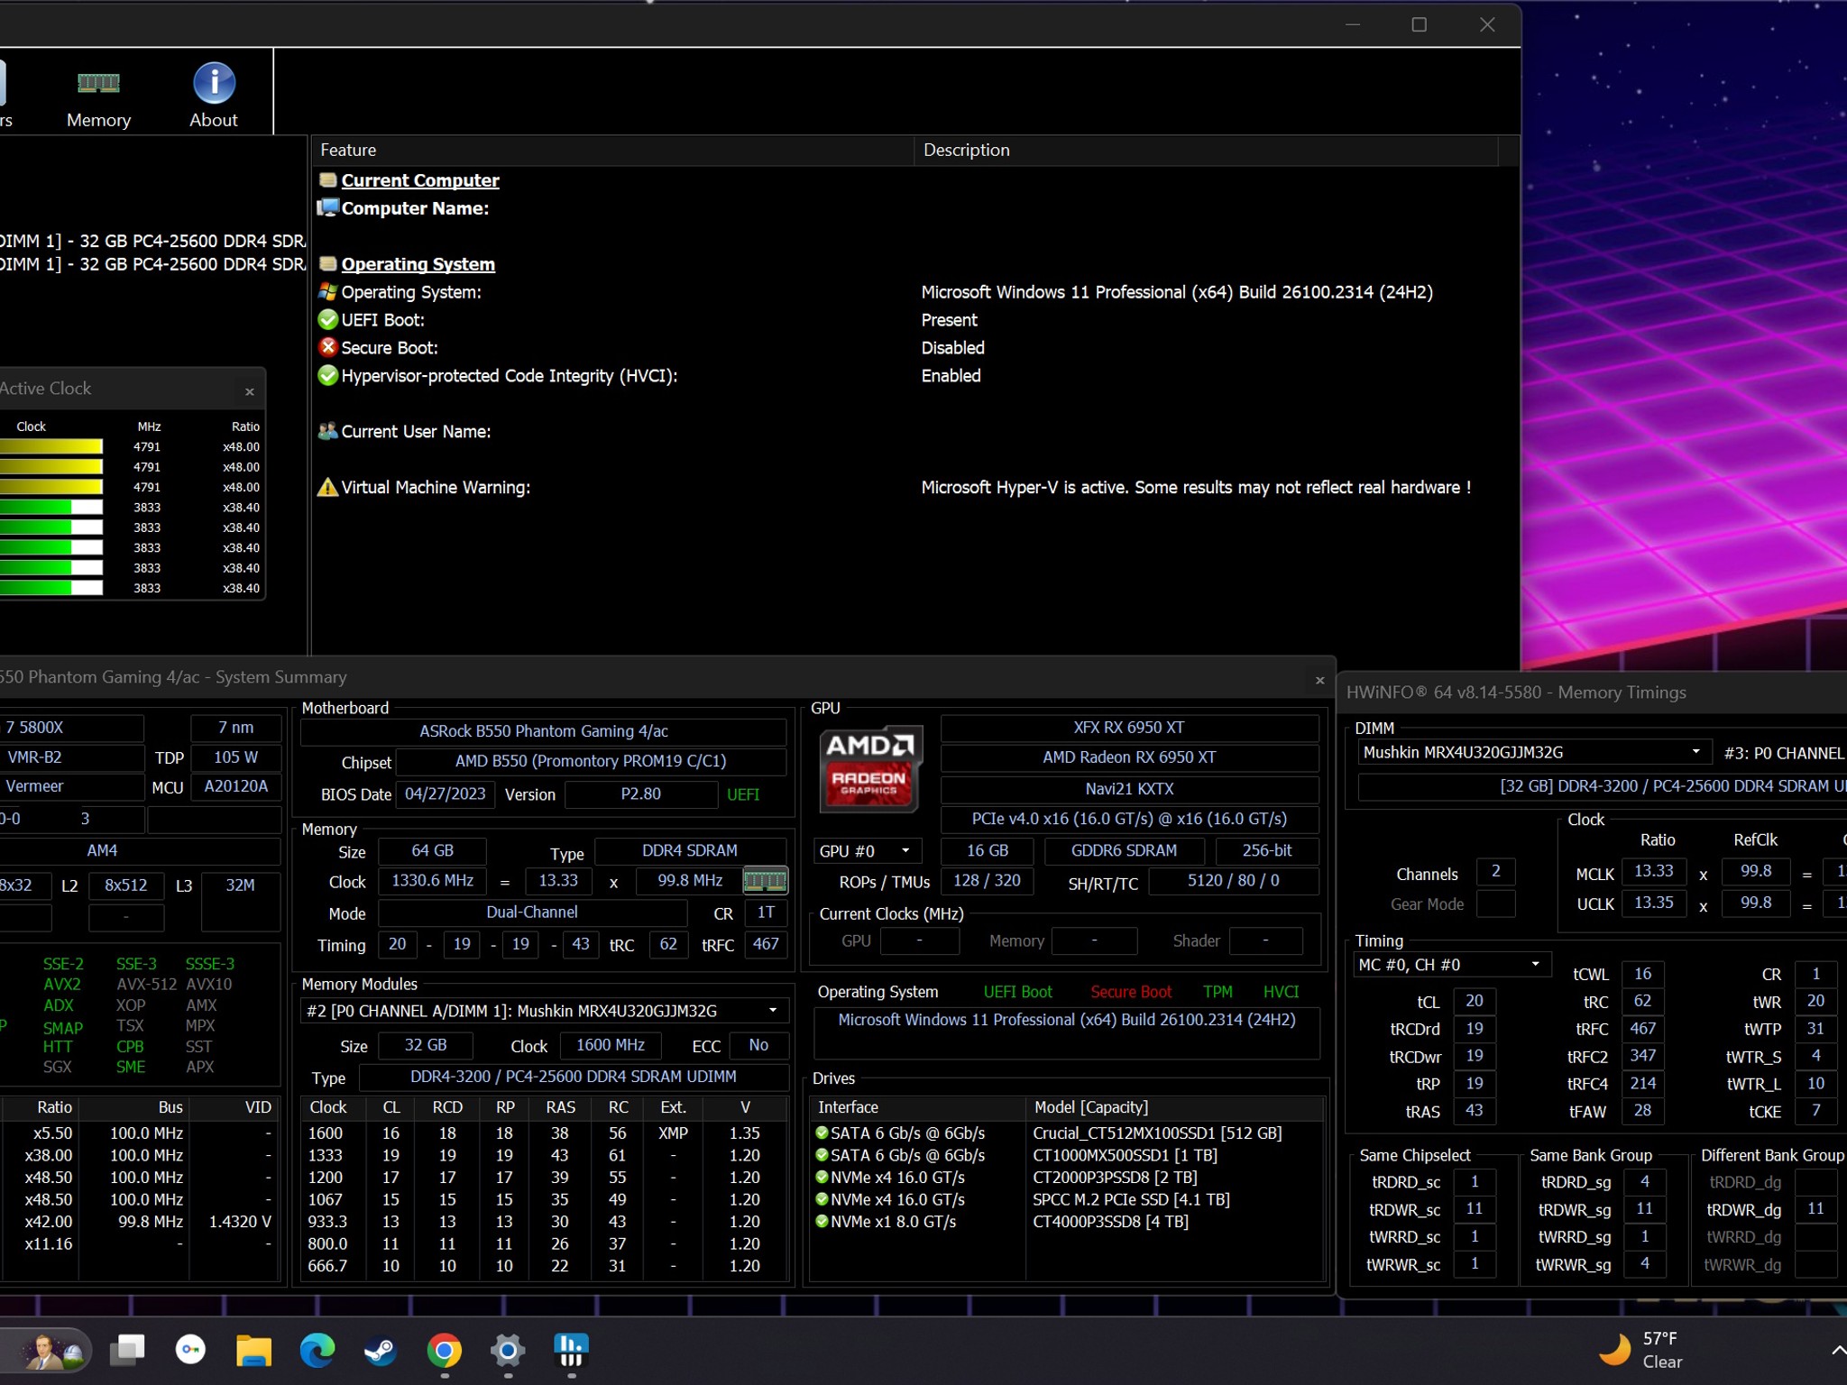Click the tFAW value 28 in Memory Timings
The width and height of the screenshot is (1847, 1385).
pyautogui.click(x=1643, y=1111)
